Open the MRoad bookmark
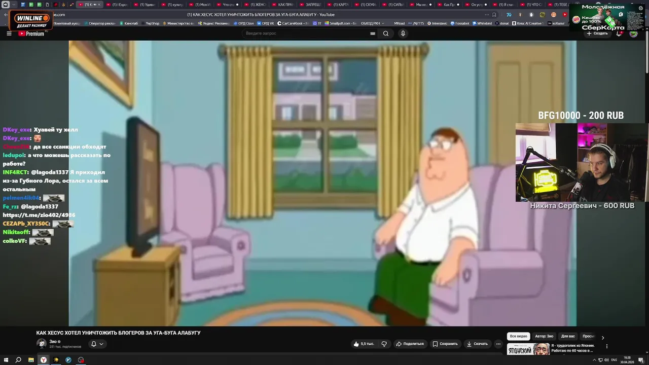Viewport: 649px width, 365px height. tap(400, 23)
